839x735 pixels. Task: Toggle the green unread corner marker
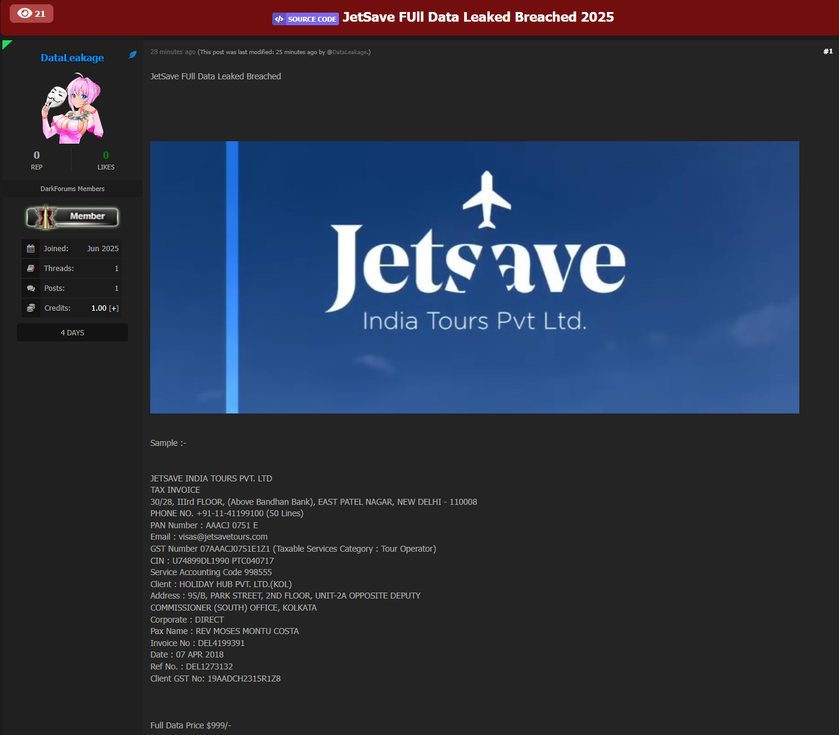(7, 43)
